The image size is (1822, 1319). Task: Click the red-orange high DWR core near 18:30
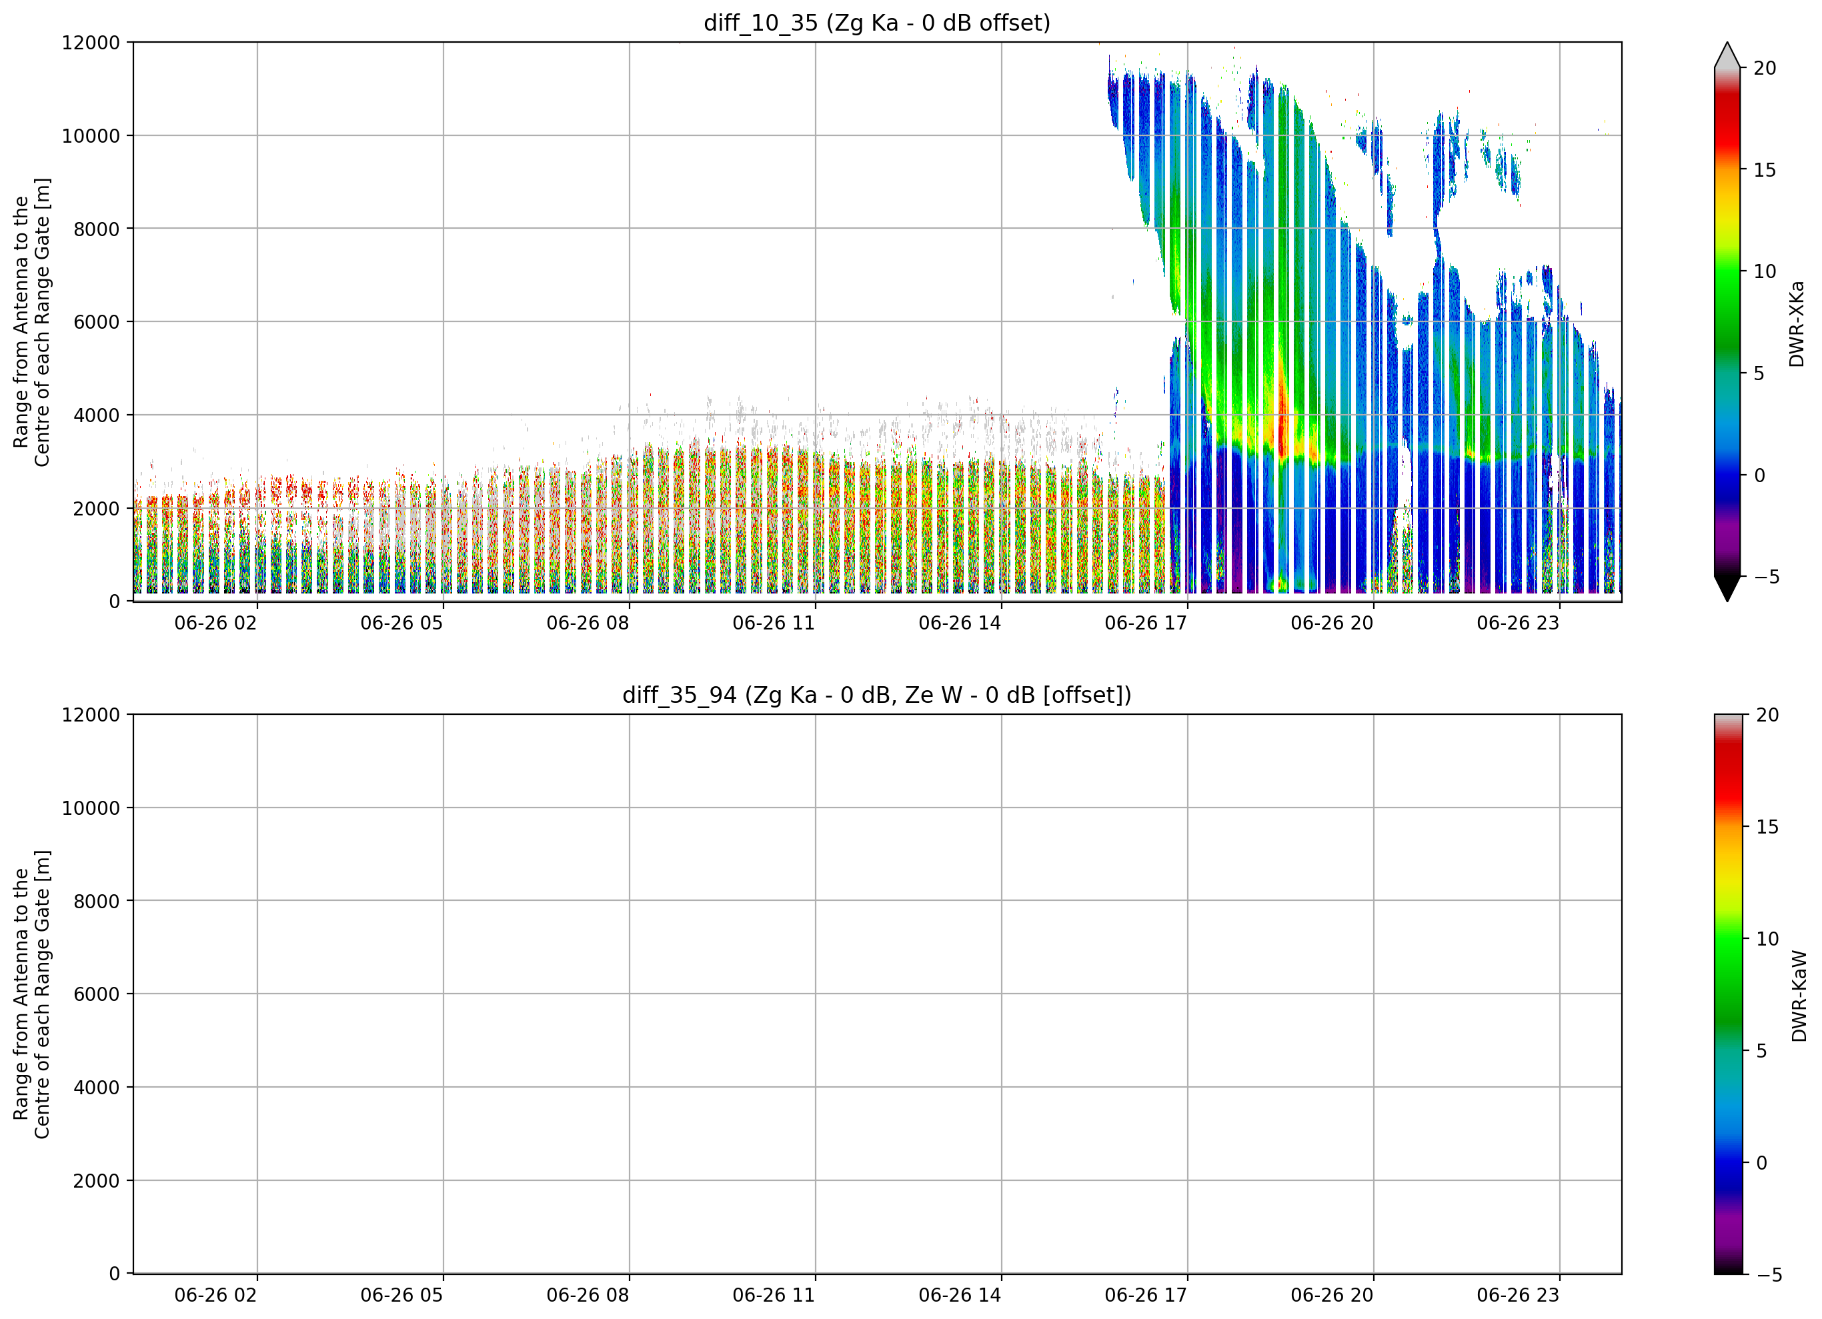click(1282, 421)
